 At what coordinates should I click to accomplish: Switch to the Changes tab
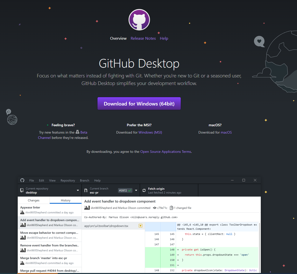coord(33,200)
